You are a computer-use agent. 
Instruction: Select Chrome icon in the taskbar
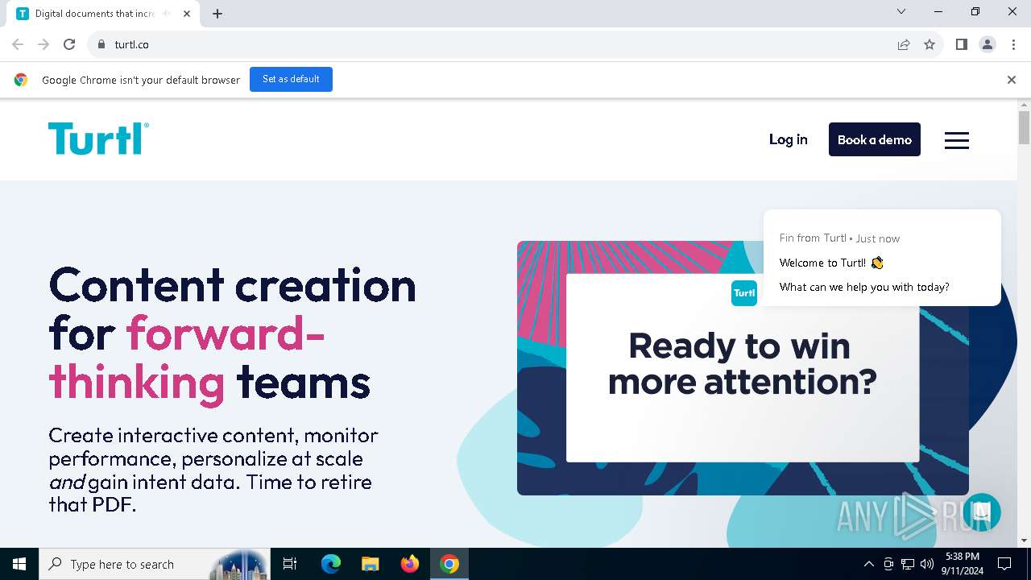pos(449,564)
